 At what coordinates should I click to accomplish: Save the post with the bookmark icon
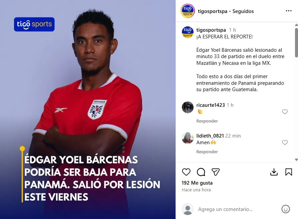pyautogui.click(x=289, y=172)
